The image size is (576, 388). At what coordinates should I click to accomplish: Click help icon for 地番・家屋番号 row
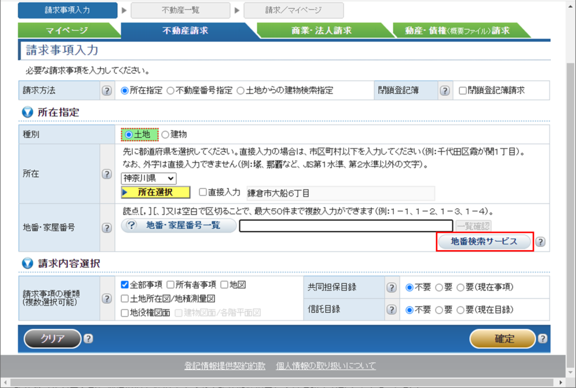pyautogui.click(x=106, y=228)
